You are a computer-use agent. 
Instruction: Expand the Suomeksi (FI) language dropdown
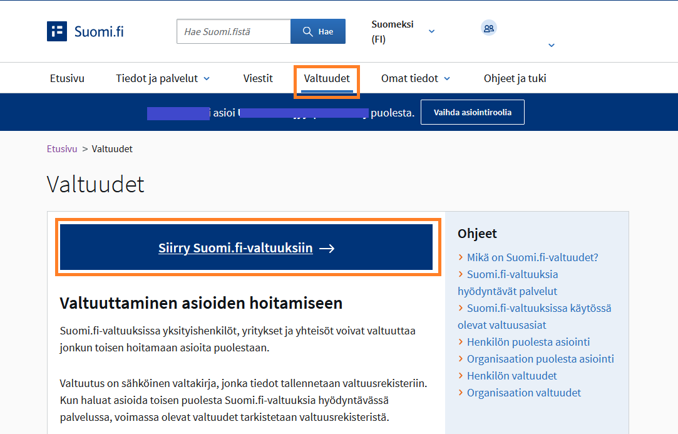431,31
